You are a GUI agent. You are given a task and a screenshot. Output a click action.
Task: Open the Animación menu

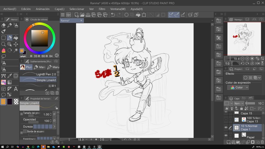tap(43, 9)
